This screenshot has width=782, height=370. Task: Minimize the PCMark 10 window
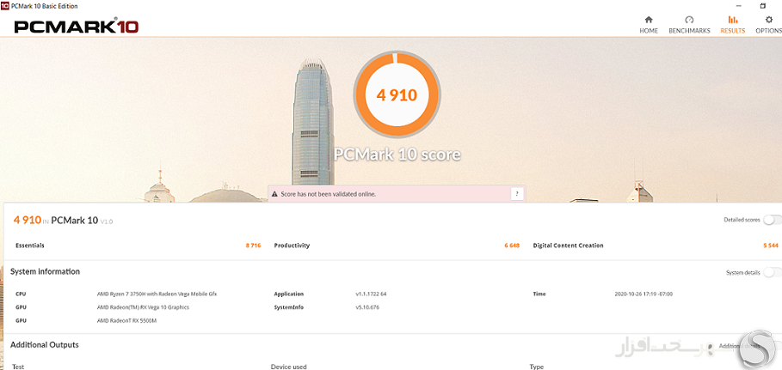pos(739,6)
